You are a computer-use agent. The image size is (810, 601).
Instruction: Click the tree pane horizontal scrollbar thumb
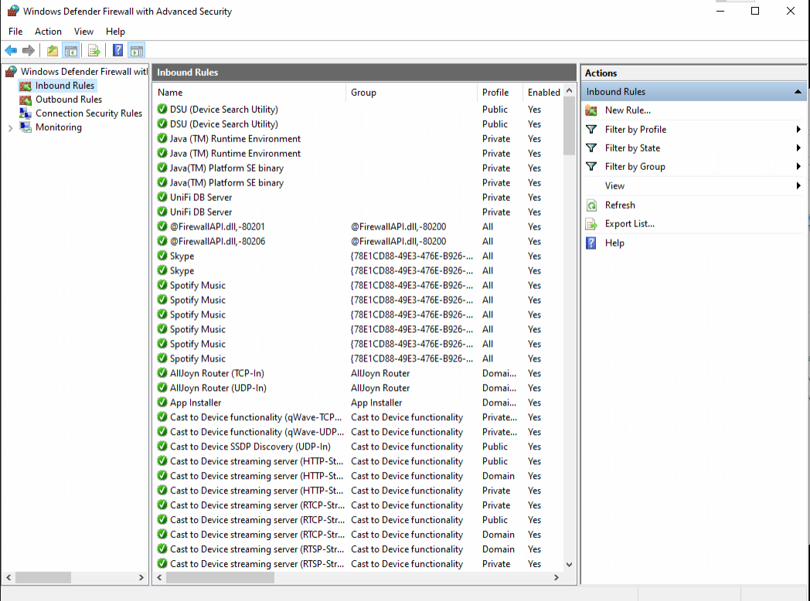(43, 578)
